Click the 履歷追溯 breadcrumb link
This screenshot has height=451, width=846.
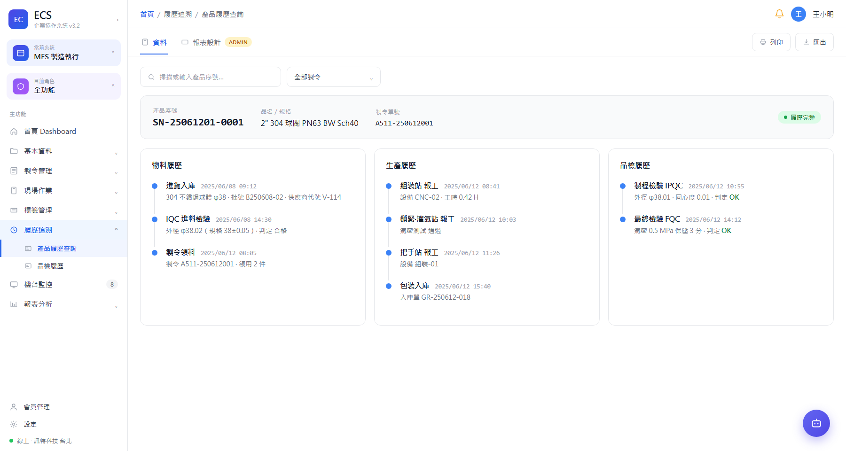click(x=178, y=15)
